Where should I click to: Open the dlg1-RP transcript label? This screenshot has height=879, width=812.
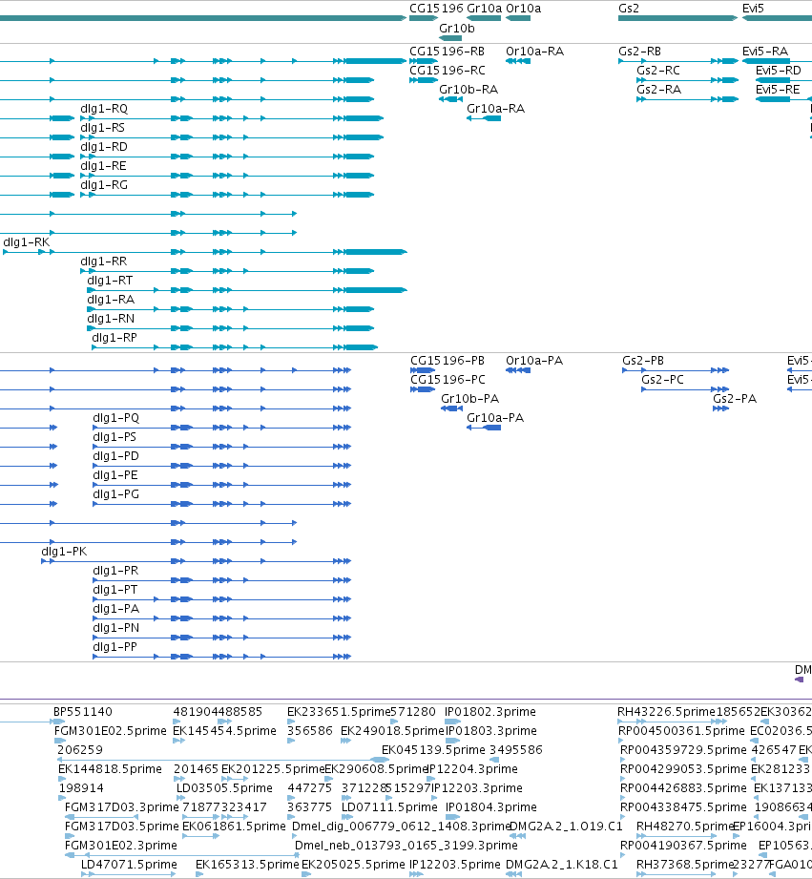point(115,338)
